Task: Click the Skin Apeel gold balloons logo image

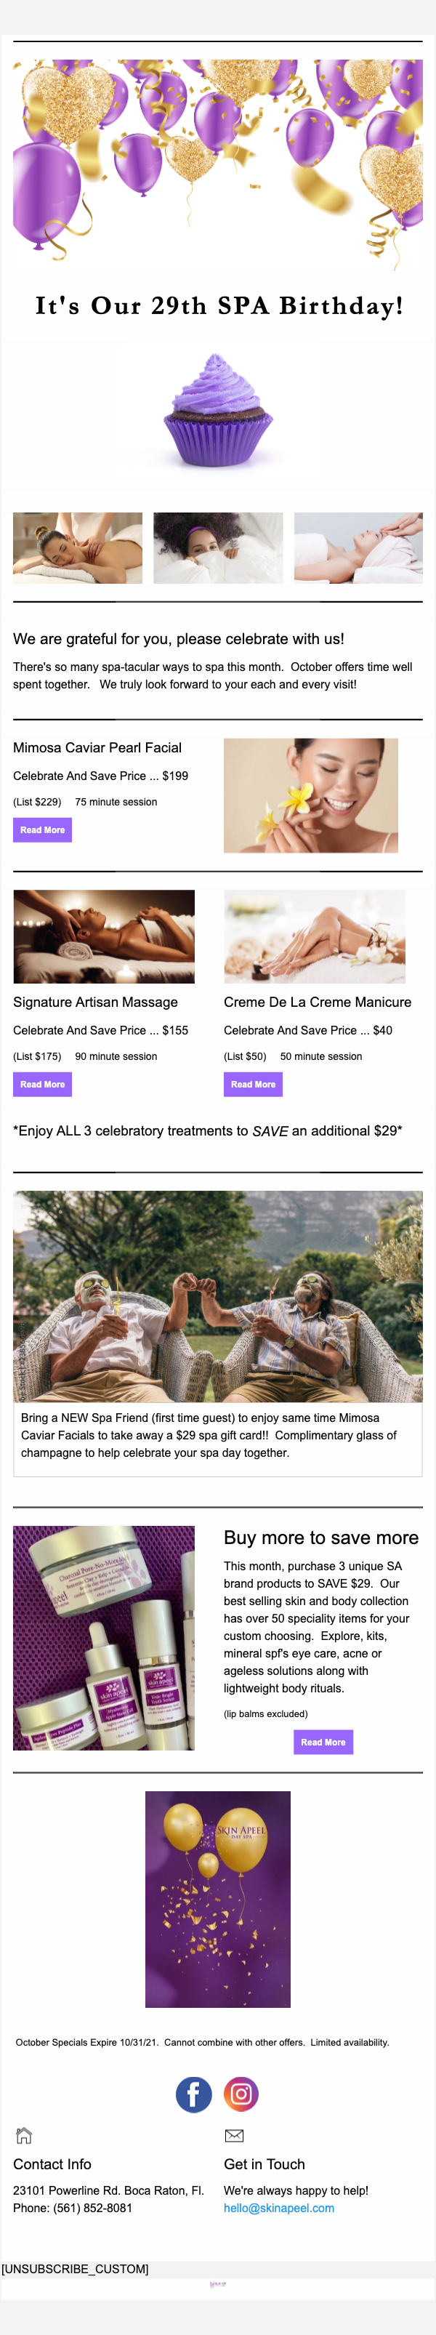Action: click(x=217, y=1899)
